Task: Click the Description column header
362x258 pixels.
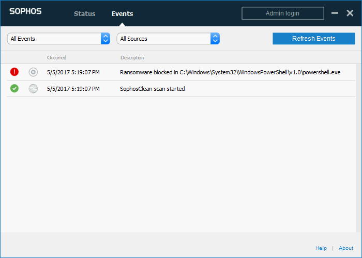Action: coord(132,58)
